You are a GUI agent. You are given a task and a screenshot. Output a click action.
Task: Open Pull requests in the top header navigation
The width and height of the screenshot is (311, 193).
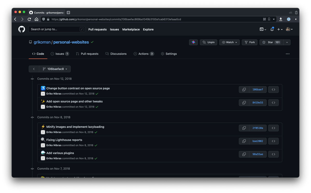[x=97, y=29]
